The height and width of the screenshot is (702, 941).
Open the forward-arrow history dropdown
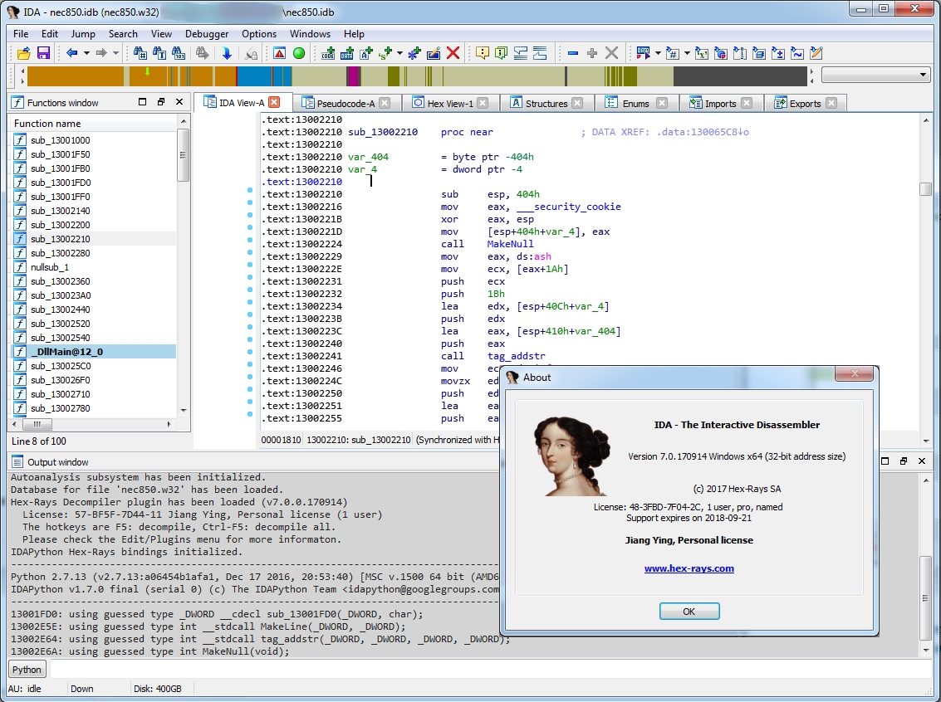[x=115, y=53]
